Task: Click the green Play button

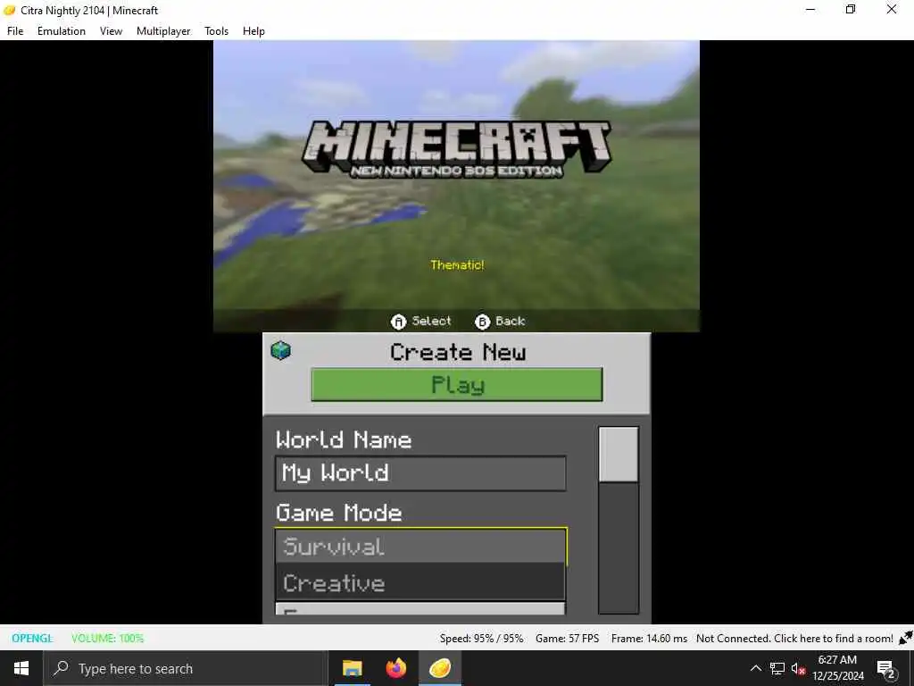Action: (457, 385)
